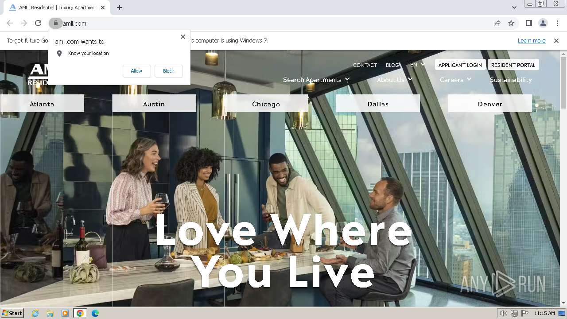The height and width of the screenshot is (319, 567).
Task: Open Internet Explorer from the taskbar
Action: (x=35, y=313)
